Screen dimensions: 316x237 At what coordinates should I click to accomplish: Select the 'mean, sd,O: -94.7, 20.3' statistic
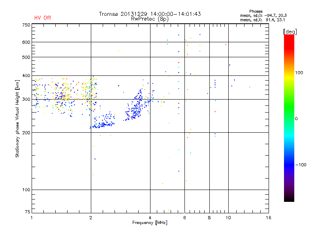263,15
